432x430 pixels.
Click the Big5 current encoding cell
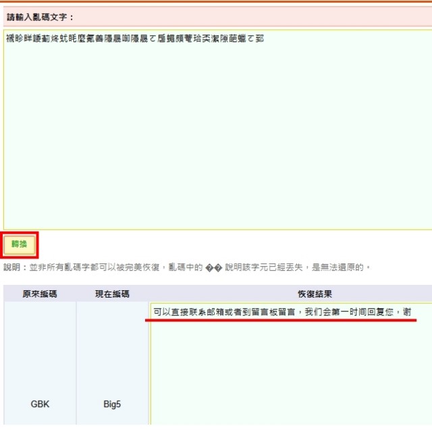click(112, 404)
